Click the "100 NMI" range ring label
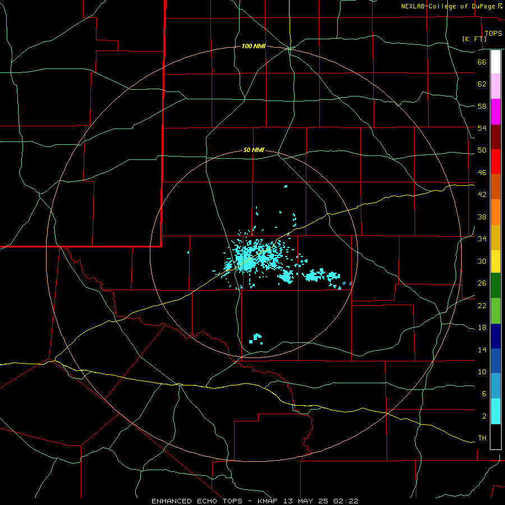 pyautogui.click(x=254, y=47)
